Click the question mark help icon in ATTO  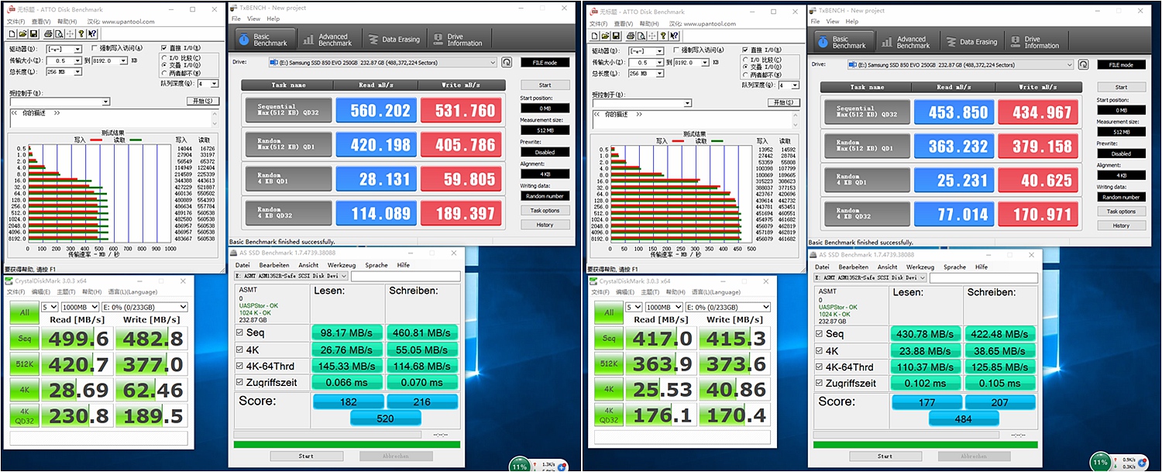tap(81, 34)
